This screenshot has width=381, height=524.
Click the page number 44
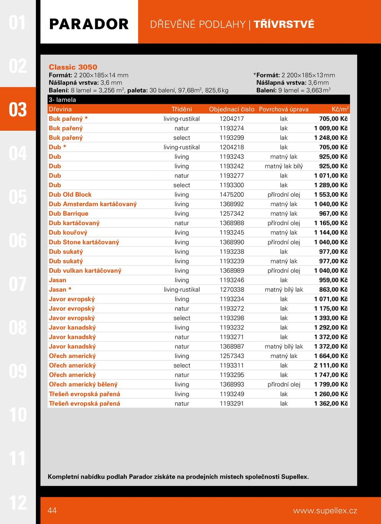[52, 511]
